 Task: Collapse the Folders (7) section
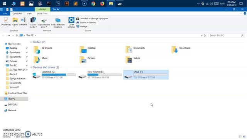tap(31, 42)
